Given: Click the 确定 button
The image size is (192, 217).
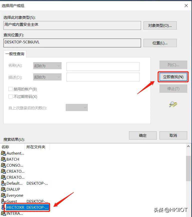Looking at the screenshot, I should 143,135.
